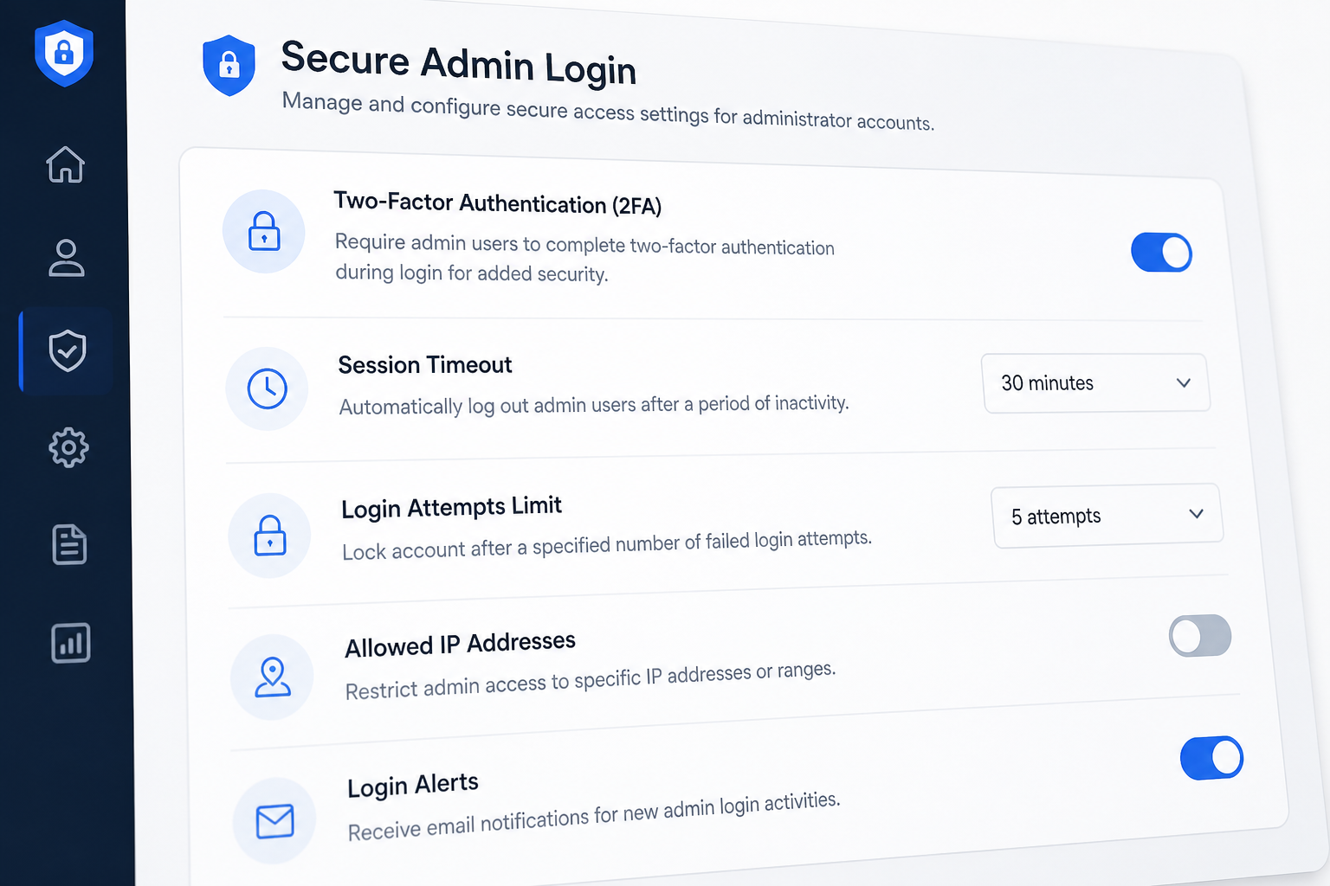Open the 30 minutes session timeout dropdown
Viewport: 1330px width, 886px height.
pos(1096,383)
